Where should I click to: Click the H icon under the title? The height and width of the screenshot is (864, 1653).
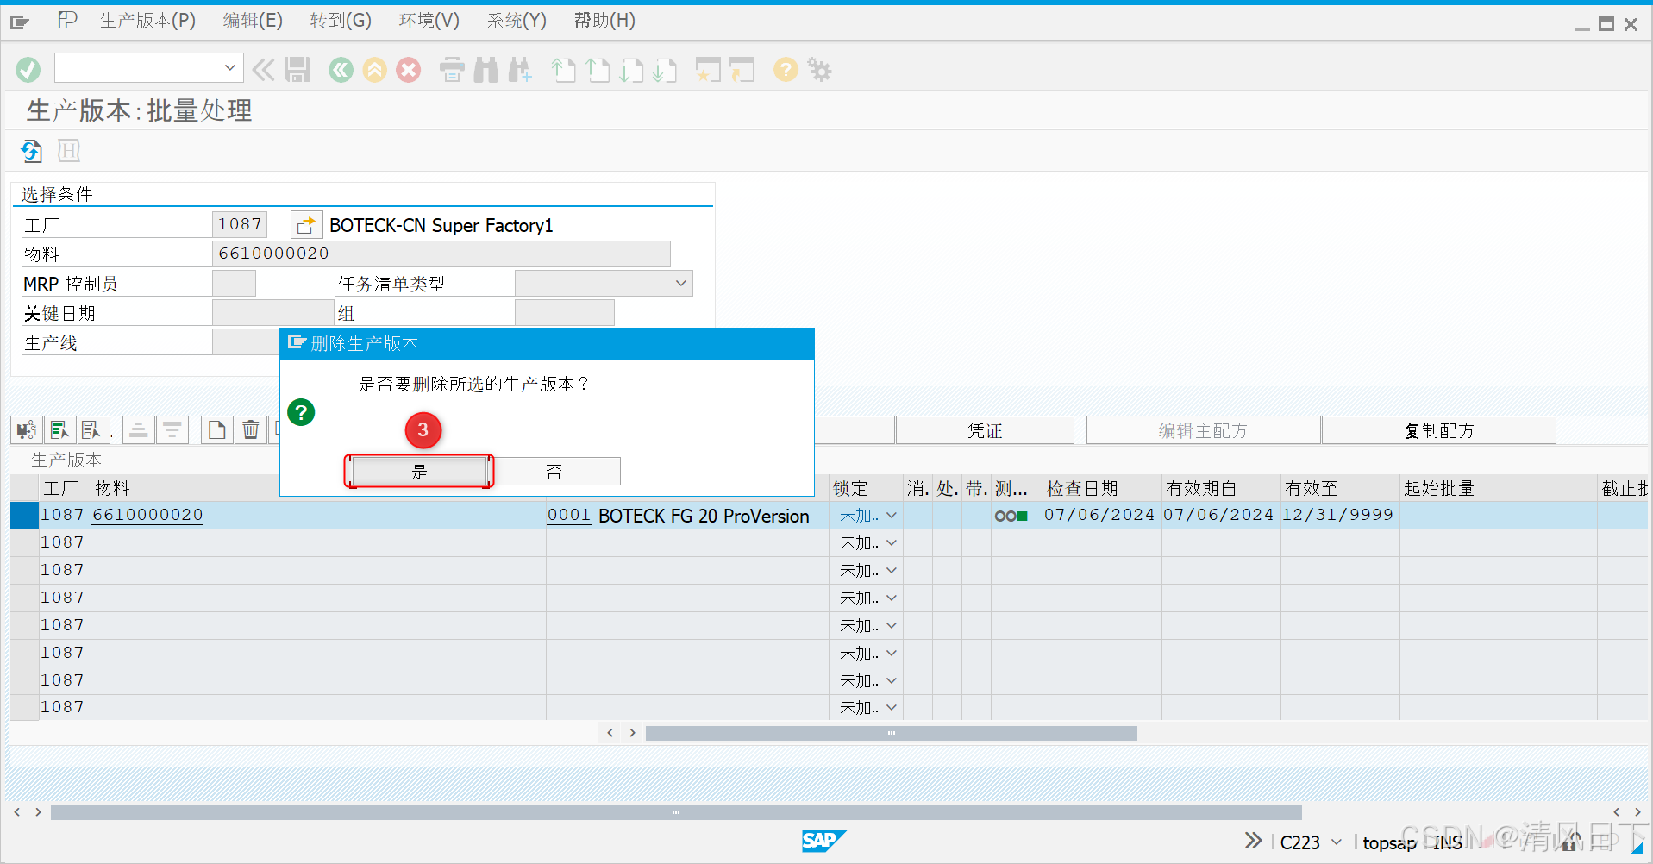coord(69,151)
